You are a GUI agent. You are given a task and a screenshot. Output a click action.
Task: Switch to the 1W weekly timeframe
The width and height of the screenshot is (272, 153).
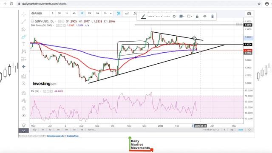pos(90,13)
